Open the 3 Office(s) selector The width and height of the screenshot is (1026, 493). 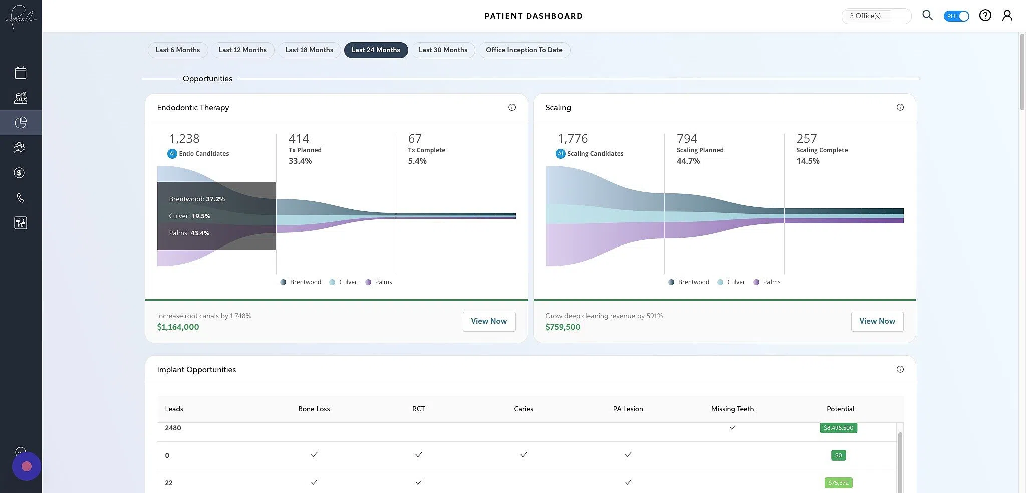[876, 16]
